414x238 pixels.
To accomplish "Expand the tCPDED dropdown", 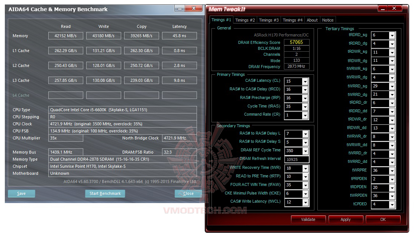I will click(x=392, y=205).
